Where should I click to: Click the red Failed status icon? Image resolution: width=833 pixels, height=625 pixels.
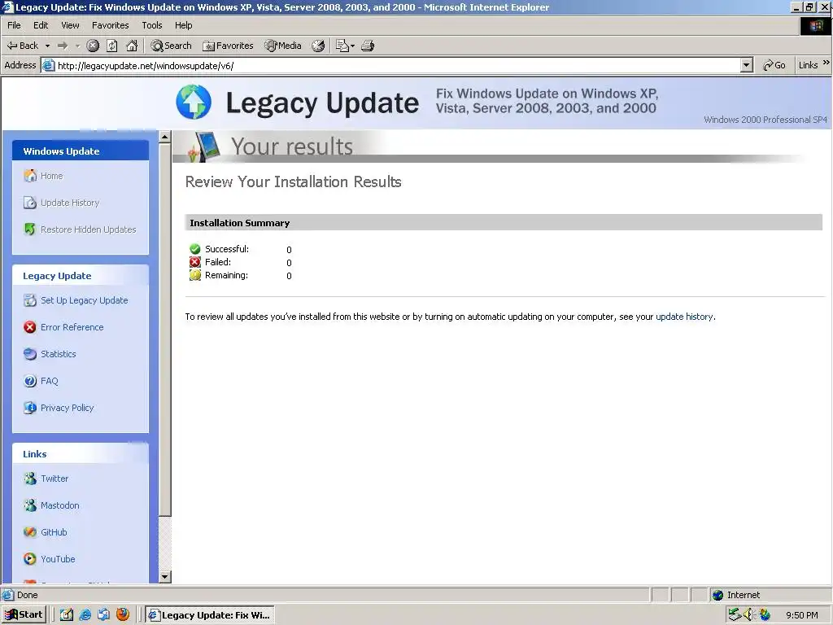(x=195, y=262)
